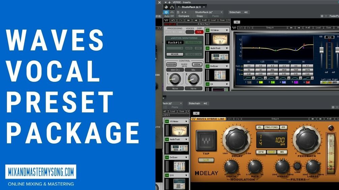Select MS sync mode on H-Delay
The image size is (339, 190).
[282, 152]
